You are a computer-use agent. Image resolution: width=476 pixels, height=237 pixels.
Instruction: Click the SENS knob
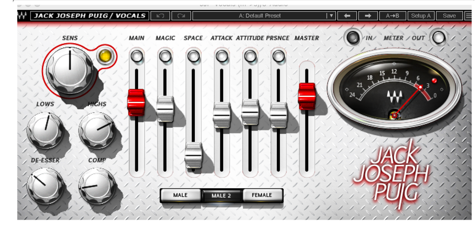tap(70, 71)
